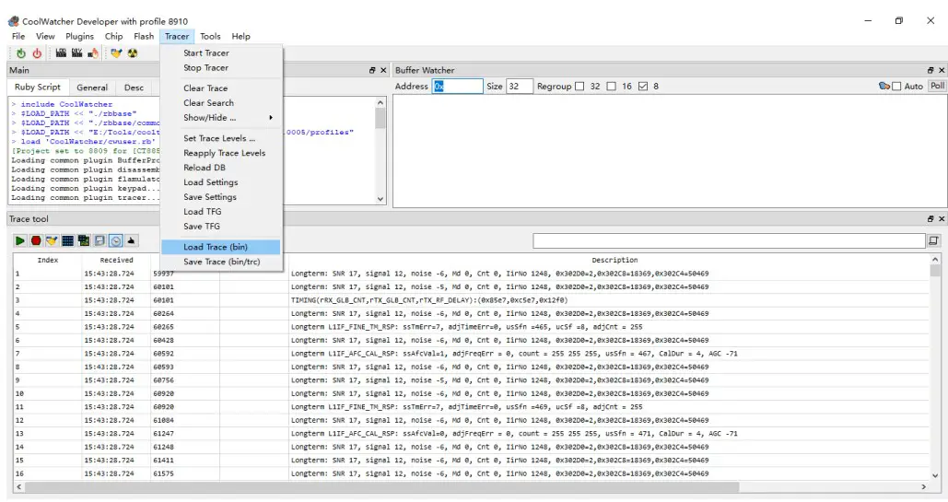The width and height of the screenshot is (948, 502).
Task: Toggle the Auto poll checkbox
Action: point(896,87)
